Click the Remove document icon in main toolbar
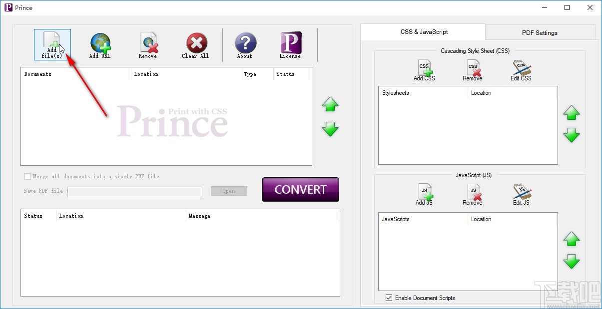Image resolution: width=602 pixels, height=309 pixels. click(x=148, y=44)
